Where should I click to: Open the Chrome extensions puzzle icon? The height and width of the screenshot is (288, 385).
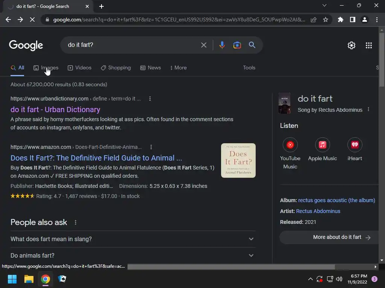pos(341,19)
